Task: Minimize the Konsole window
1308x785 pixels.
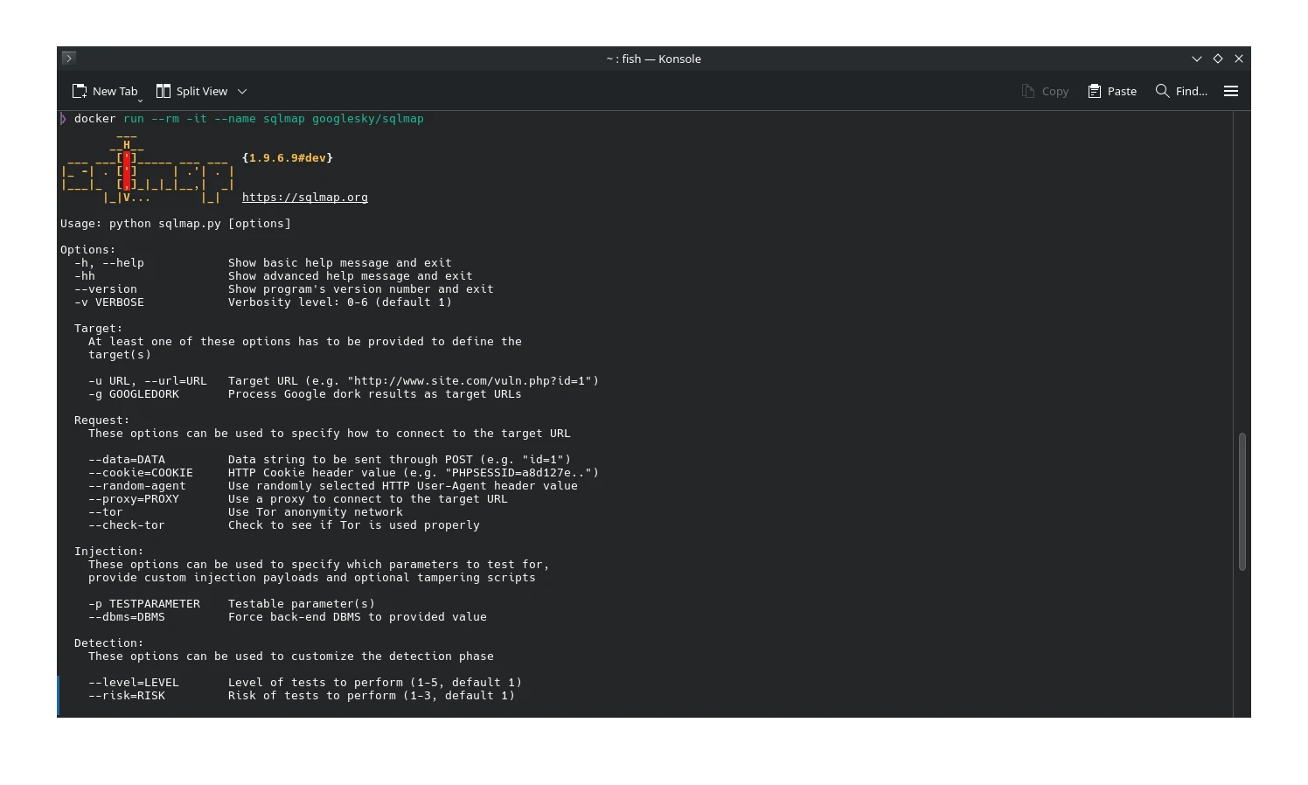Action: coord(1197,59)
